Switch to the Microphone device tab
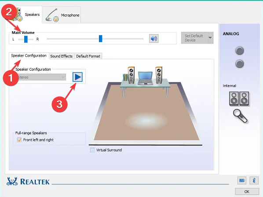 62,15
